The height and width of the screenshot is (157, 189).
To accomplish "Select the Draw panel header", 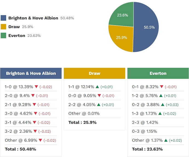I will click(x=94, y=73).
